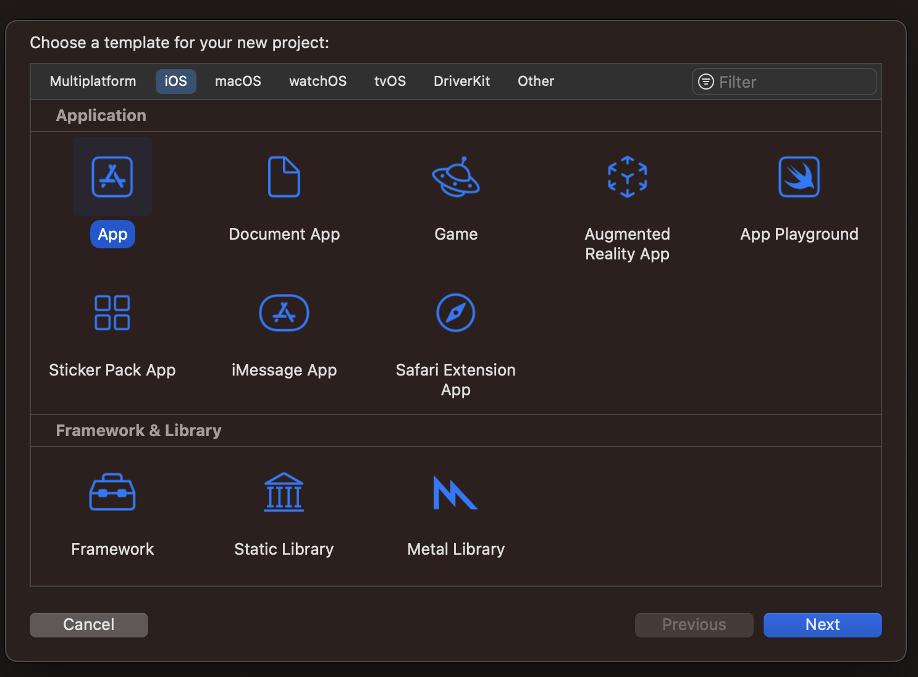Open the tvOS platform tab
918x677 pixels.
tap(390, 82)
